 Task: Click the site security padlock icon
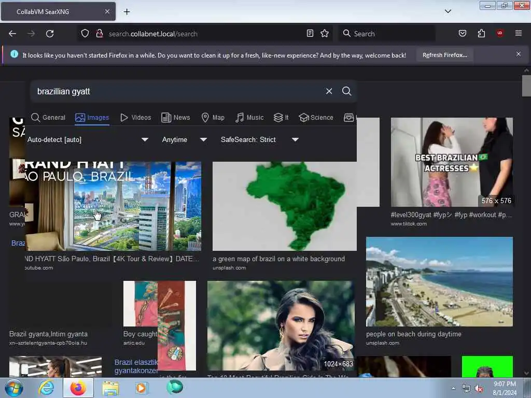tap(99, 34)
